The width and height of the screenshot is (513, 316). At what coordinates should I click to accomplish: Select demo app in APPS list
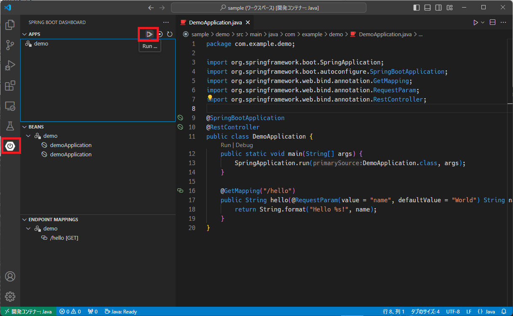(98, 43)
